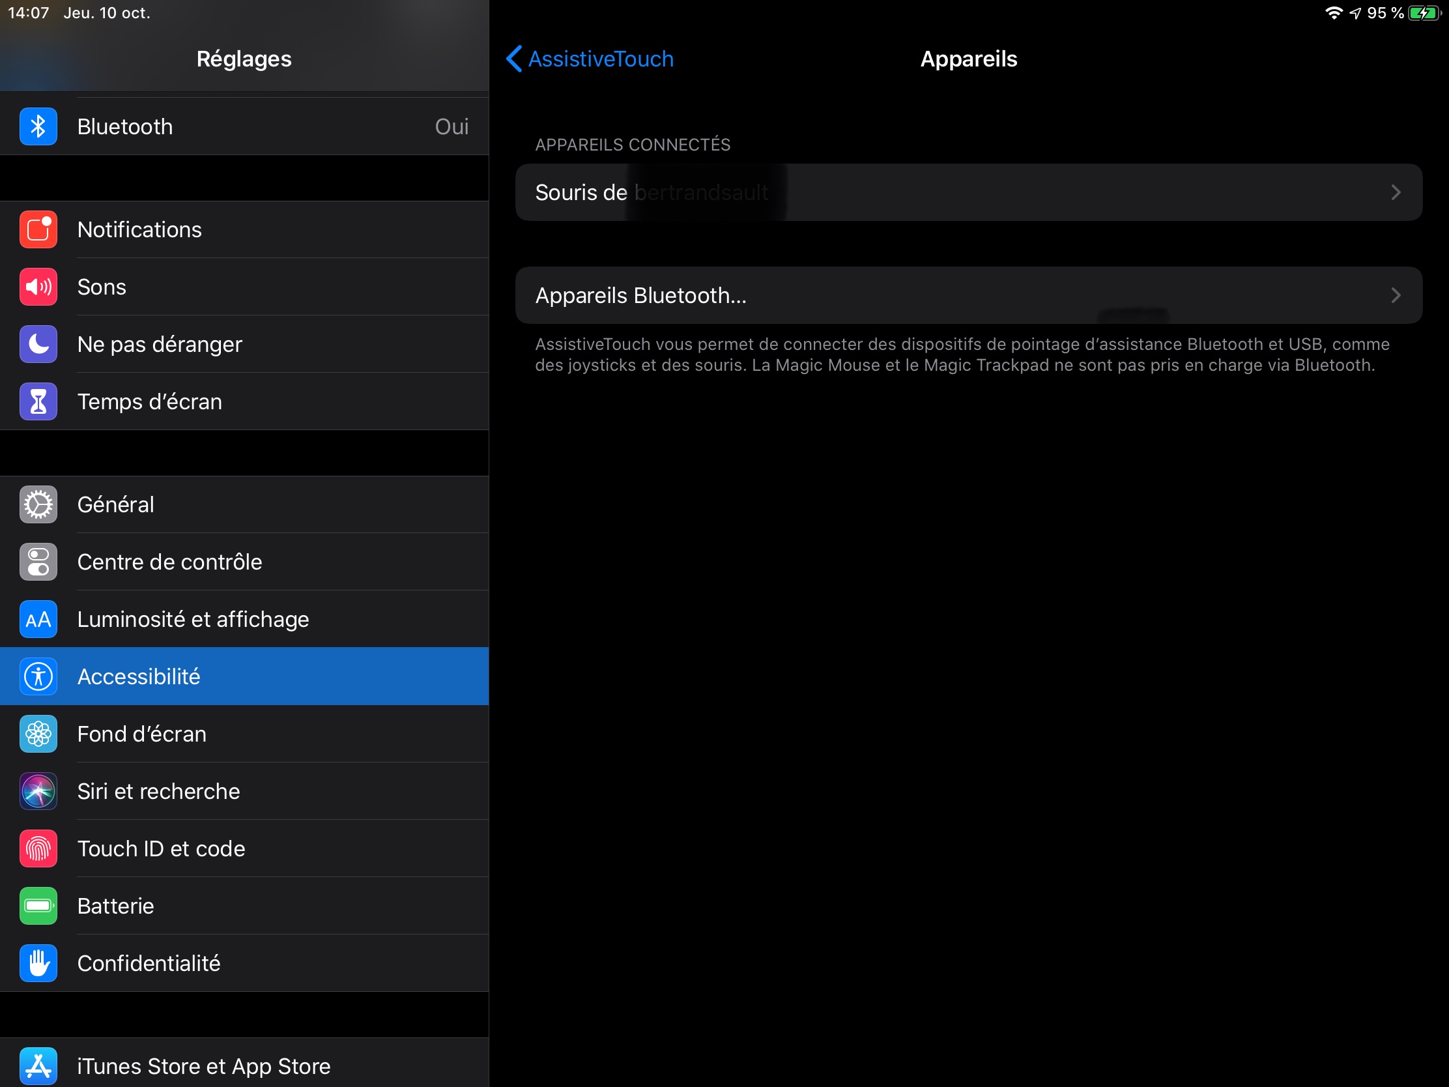Go back to AssistiveTouch
The width and height of the screenshot is (1449, 1087).
[590, 59]
